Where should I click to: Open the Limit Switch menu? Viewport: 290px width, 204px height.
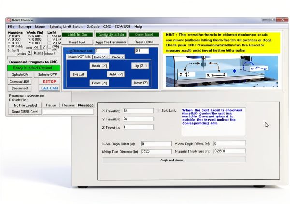coord(73,27)
